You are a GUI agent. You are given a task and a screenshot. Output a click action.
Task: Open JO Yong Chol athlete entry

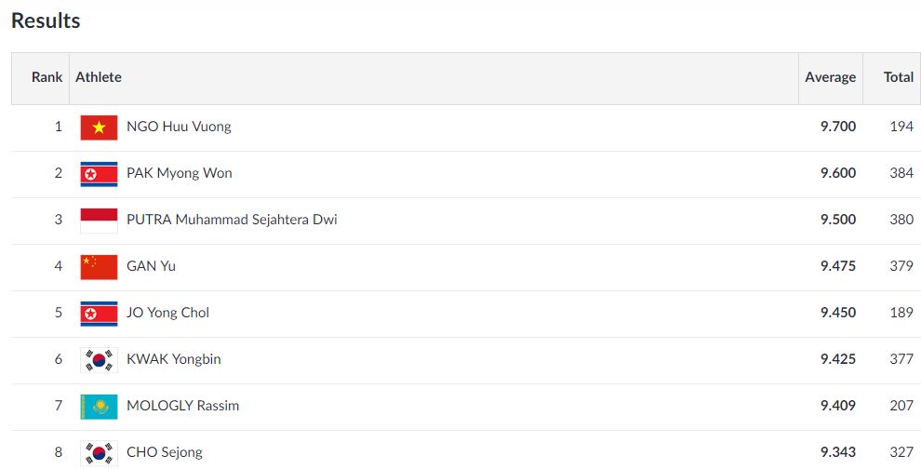click(x=168, y=312)
